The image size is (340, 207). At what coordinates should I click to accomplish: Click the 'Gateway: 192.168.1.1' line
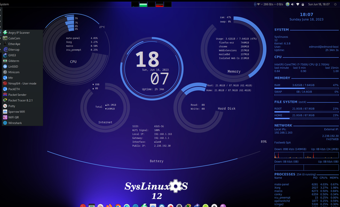click(151, 138)
